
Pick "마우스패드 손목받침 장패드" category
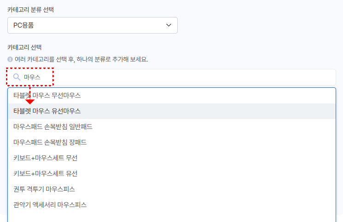coord(50,142)
